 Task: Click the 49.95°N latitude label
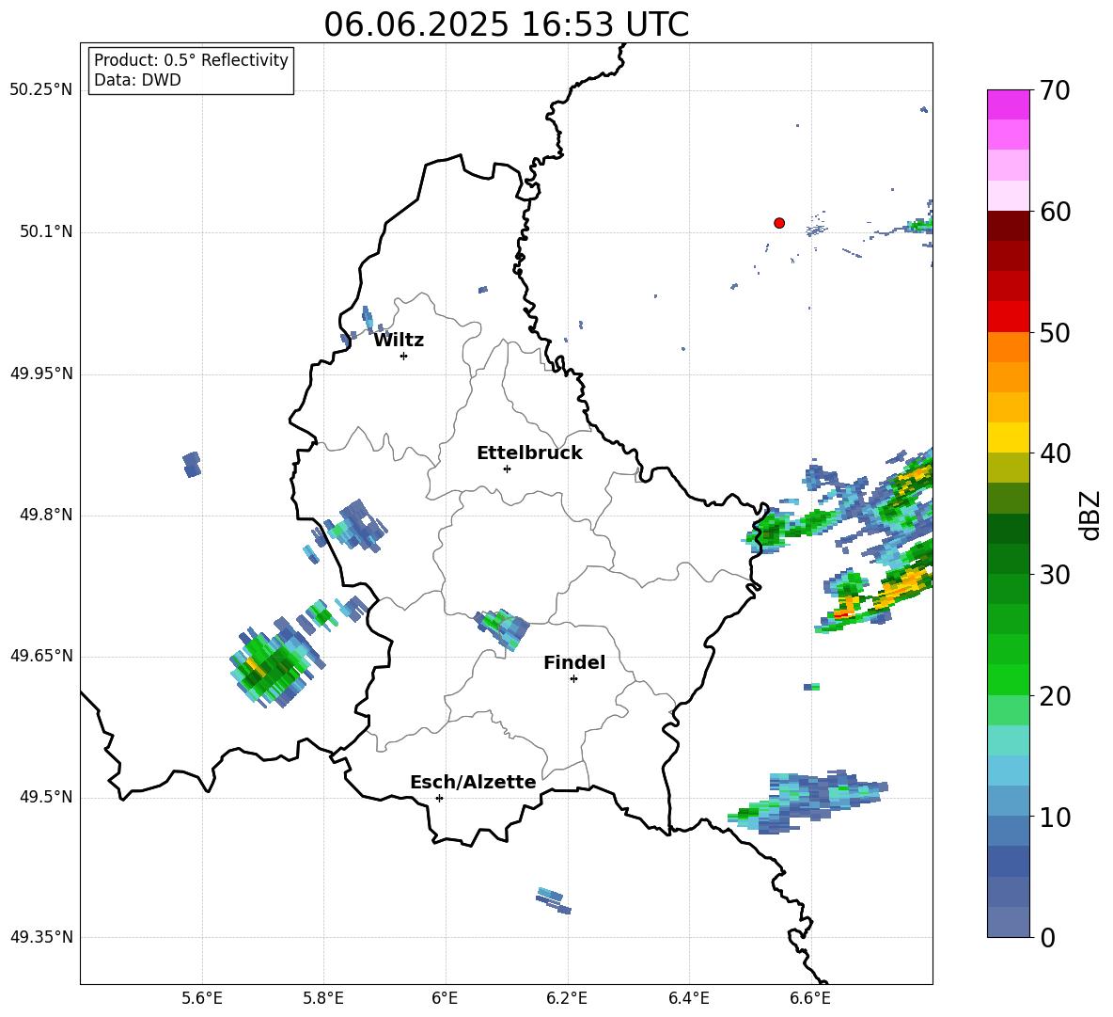[x=41, y=373]
